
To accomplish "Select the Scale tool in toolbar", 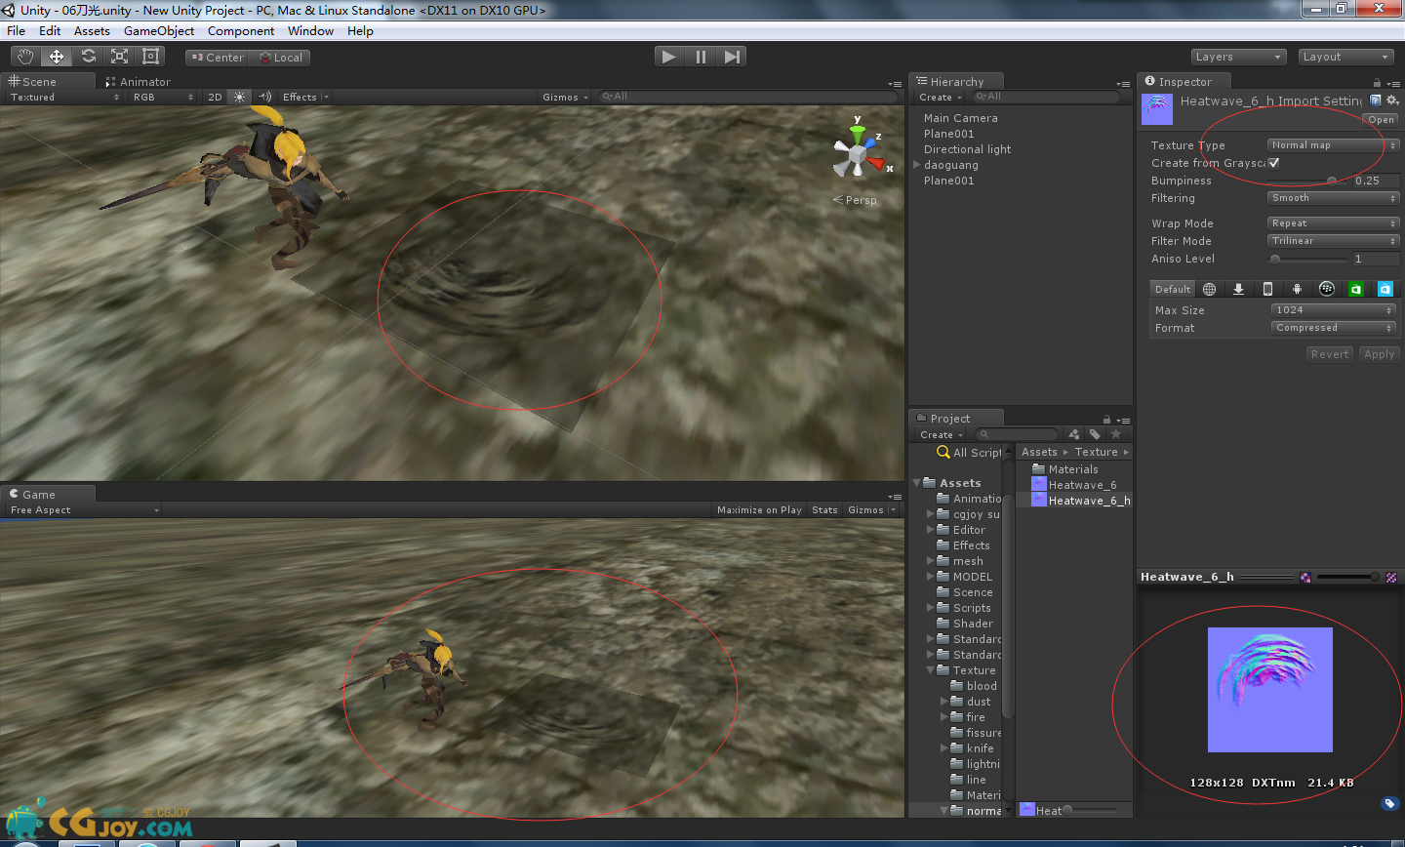I will coord(119,57).
